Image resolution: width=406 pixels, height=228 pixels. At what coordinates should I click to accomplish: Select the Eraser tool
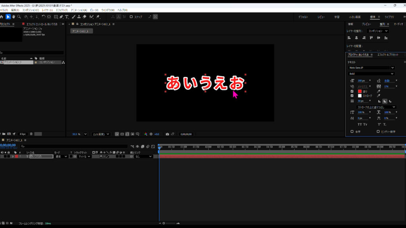(84, 17)
